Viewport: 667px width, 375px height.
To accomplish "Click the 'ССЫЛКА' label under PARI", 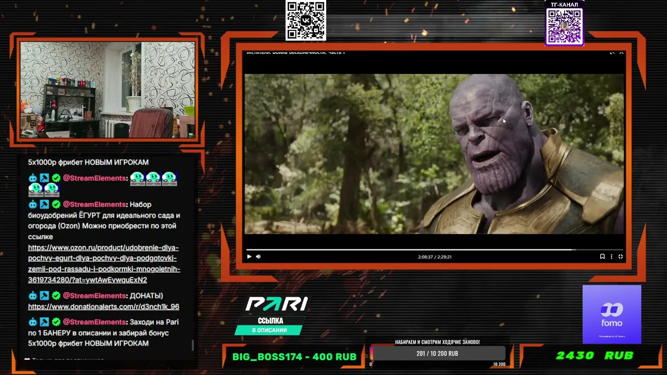I will coord(270,321).
